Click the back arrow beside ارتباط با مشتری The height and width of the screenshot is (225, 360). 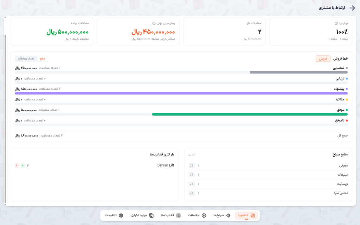(352, 8)
